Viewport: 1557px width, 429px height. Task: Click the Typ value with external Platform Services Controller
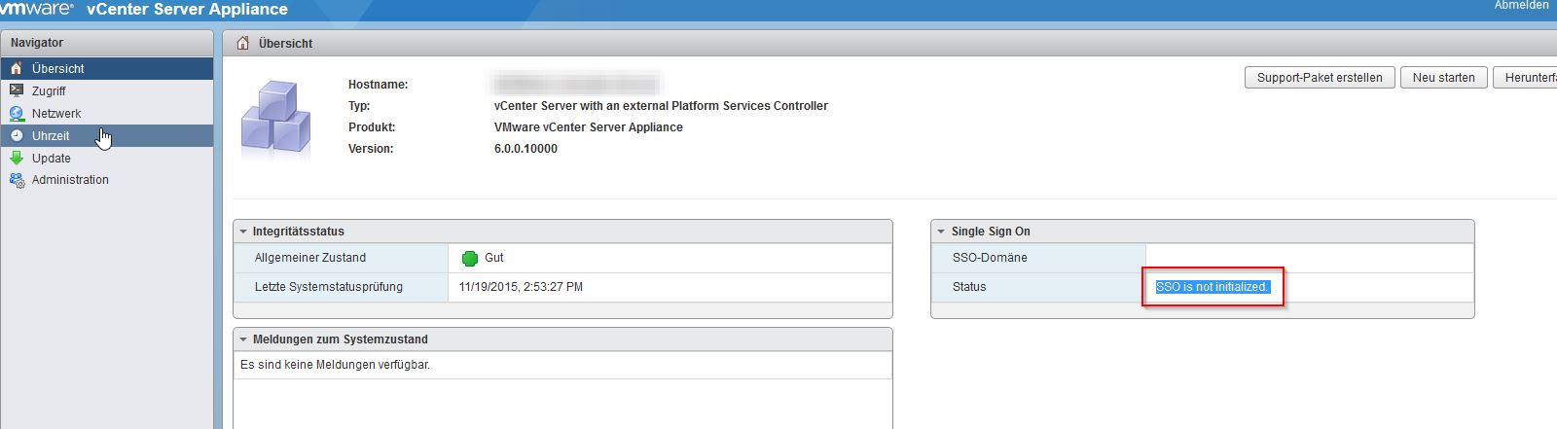pyautogui.click(x=661, y=106)
